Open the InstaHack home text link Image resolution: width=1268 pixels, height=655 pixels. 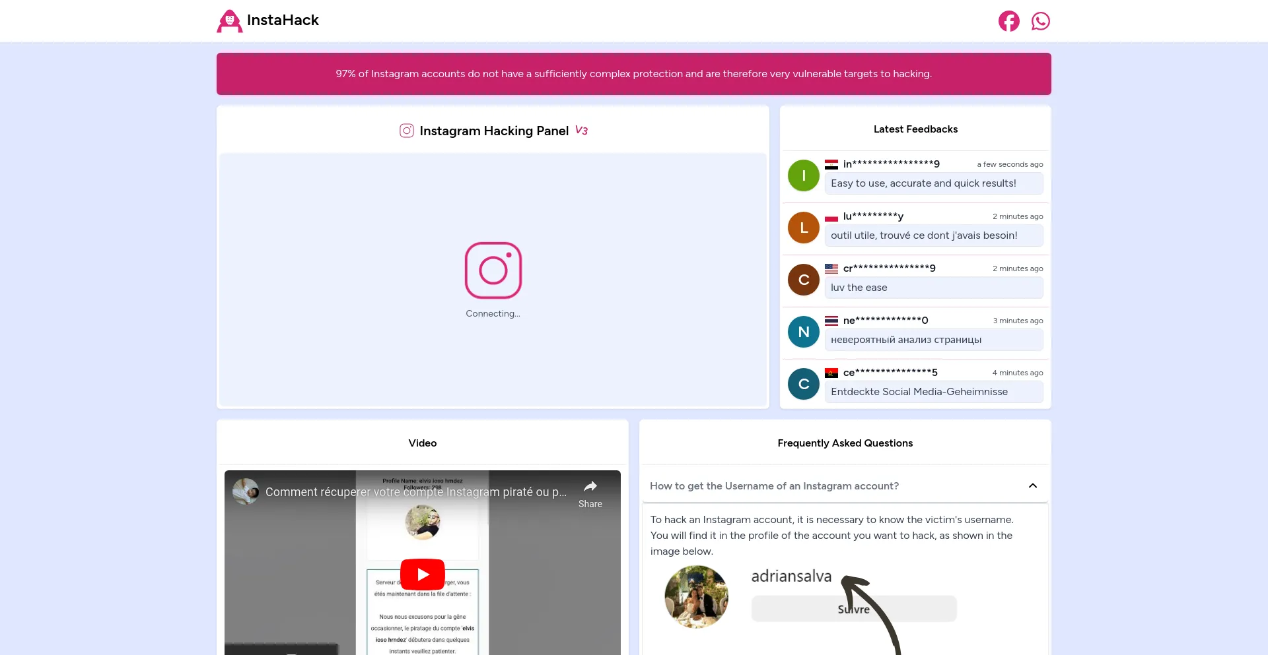coord(283,20)
